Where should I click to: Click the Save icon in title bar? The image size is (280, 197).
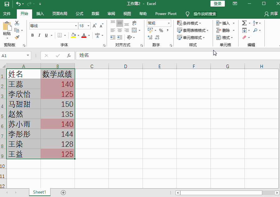pyautogui.click(x=7, y=4)
